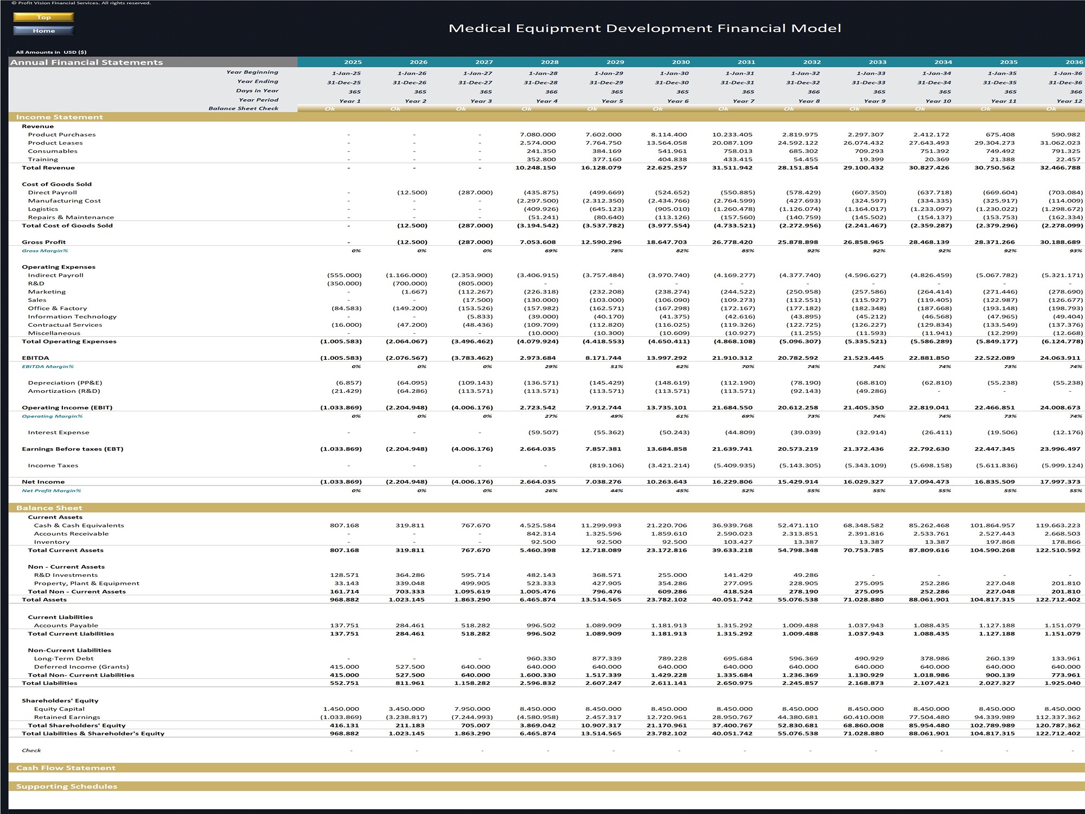Select Direct Payroll value (12.500)

(x=412, y=193)
